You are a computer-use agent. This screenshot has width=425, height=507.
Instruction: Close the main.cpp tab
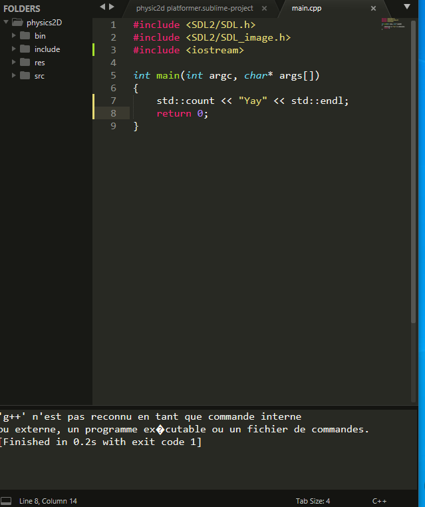[x=373, y=9]
